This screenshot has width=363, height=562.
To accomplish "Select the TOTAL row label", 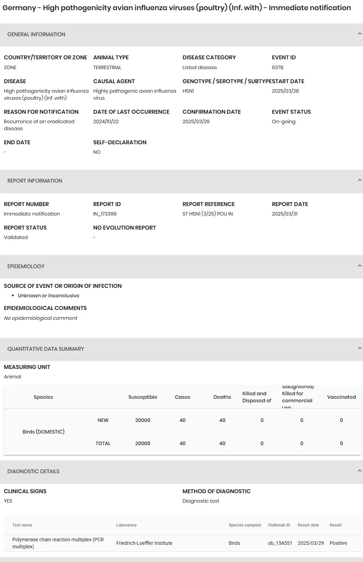I will tap(103, 443).
